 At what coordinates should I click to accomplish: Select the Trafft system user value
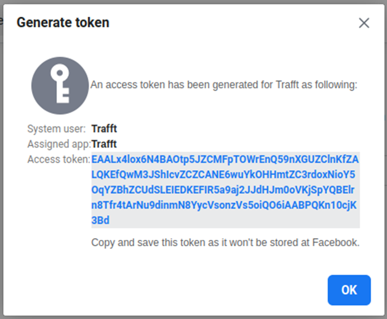click(104, 129)
